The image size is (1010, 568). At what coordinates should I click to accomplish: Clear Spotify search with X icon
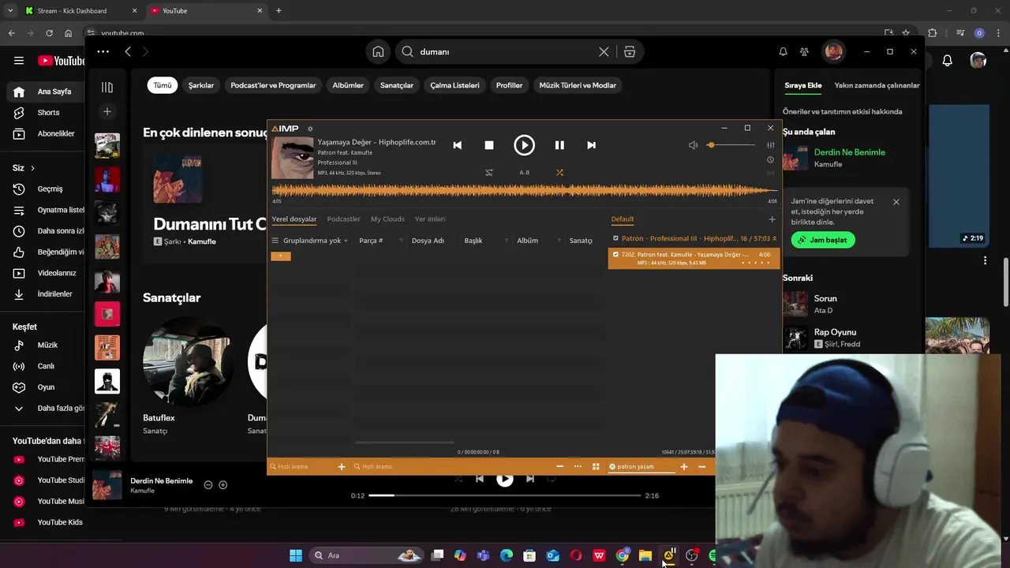604,51
